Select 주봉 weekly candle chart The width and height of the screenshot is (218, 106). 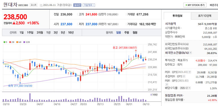[127, 33]
